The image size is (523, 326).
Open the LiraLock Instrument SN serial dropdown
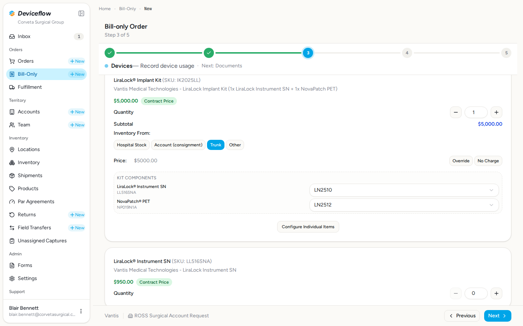404,190
